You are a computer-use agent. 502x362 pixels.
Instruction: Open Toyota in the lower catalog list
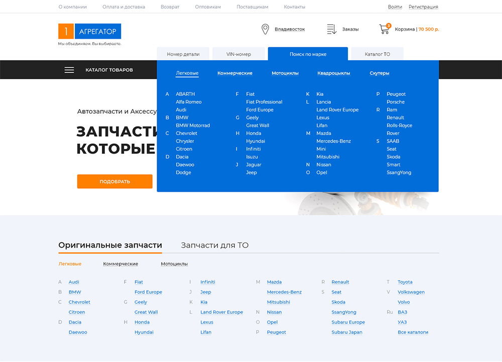pos(405,282)
